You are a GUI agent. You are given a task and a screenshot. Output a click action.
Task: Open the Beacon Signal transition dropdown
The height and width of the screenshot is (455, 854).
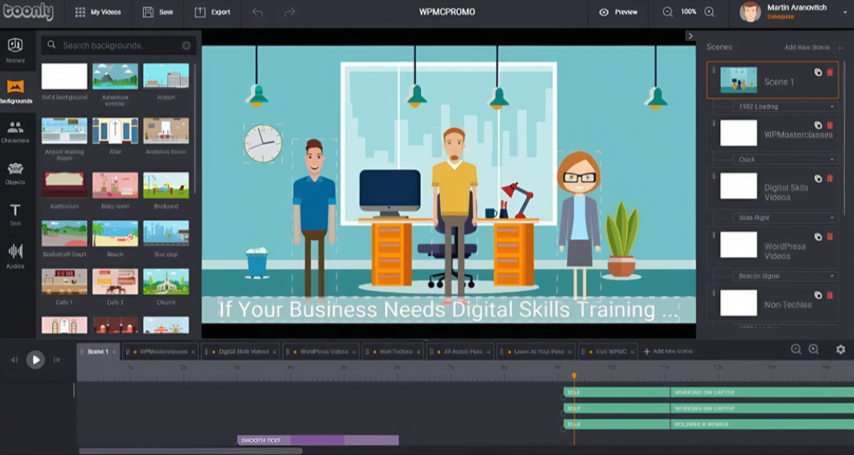784,277
